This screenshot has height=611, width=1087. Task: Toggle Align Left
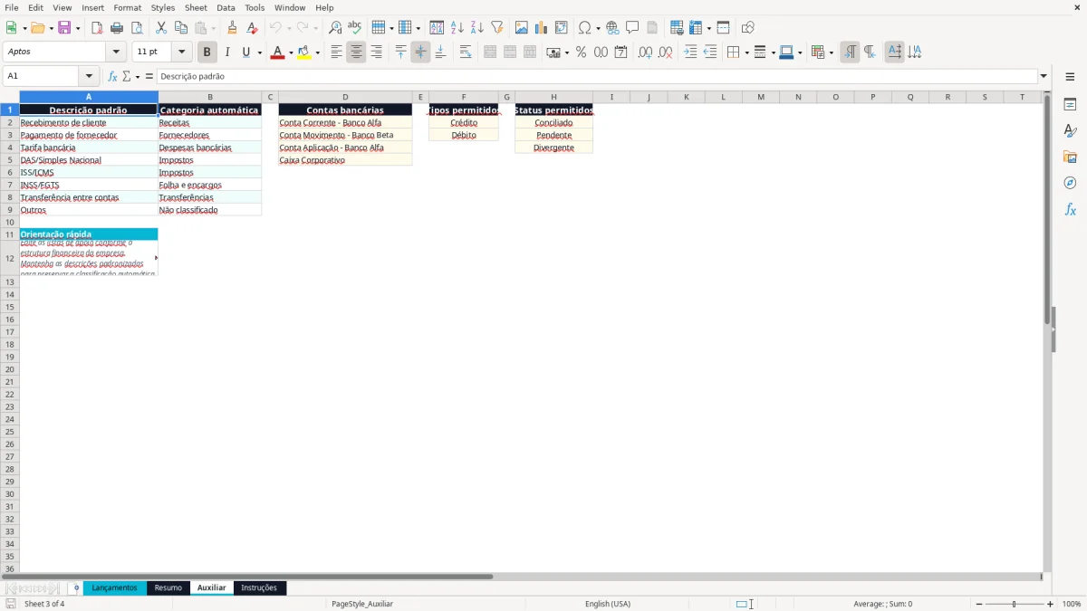tap(336, 53)
